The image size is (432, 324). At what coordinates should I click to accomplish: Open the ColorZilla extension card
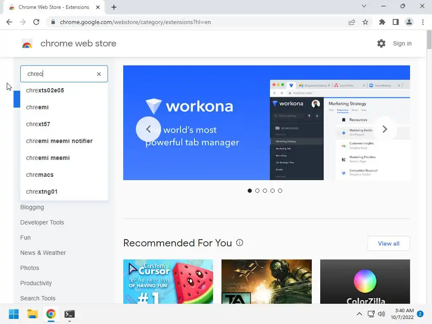pos(365,281)
